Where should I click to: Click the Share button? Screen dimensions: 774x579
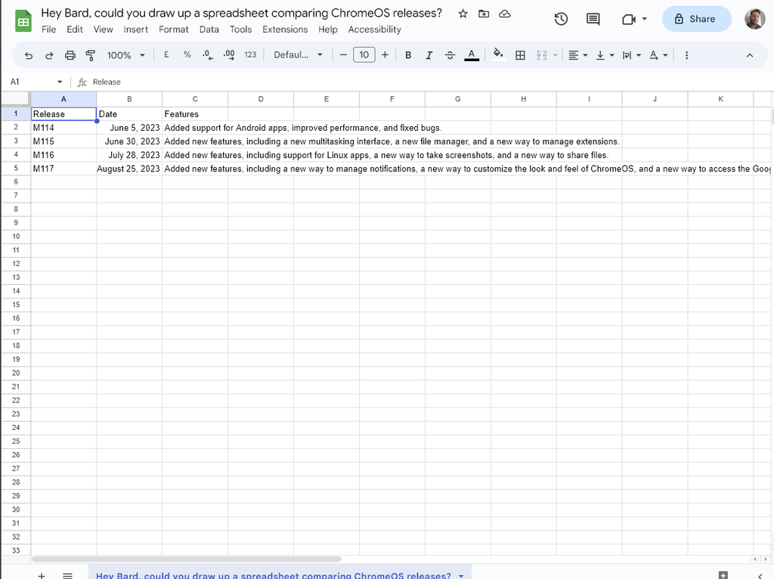coord(696,18)
